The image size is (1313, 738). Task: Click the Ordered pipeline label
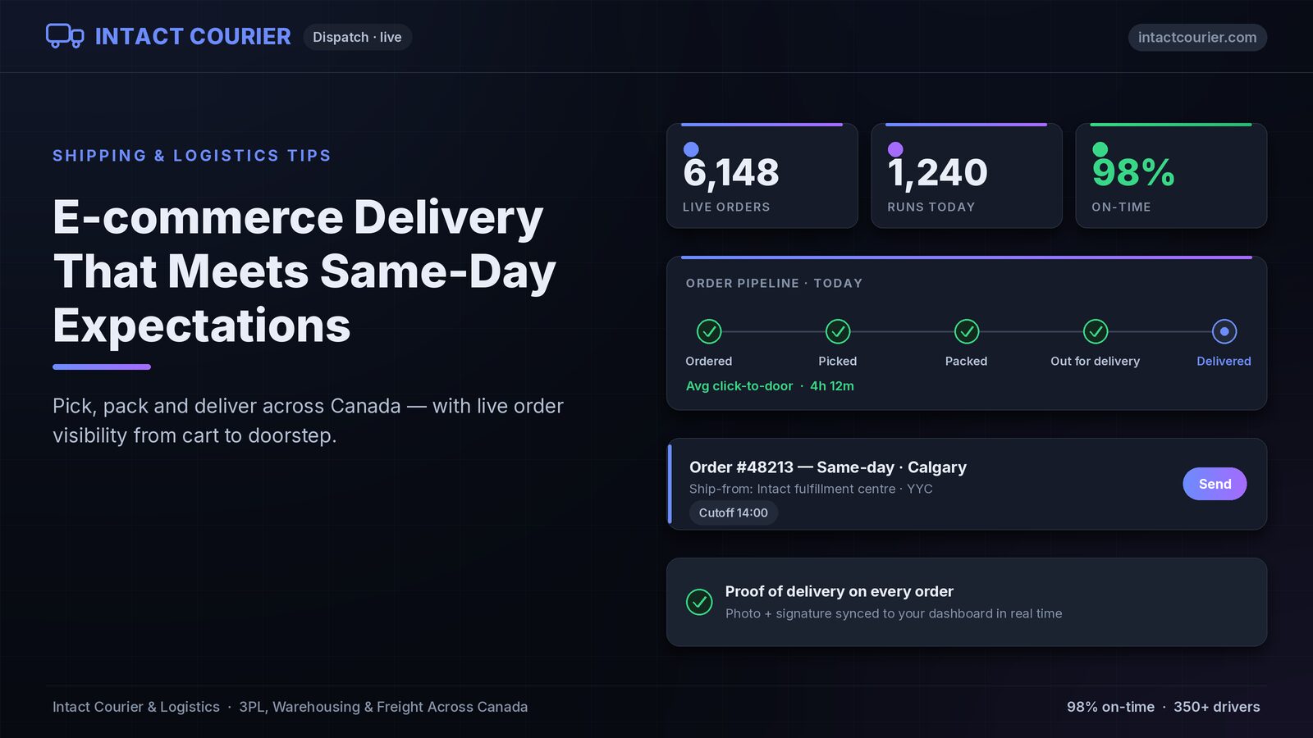[709, 361]
